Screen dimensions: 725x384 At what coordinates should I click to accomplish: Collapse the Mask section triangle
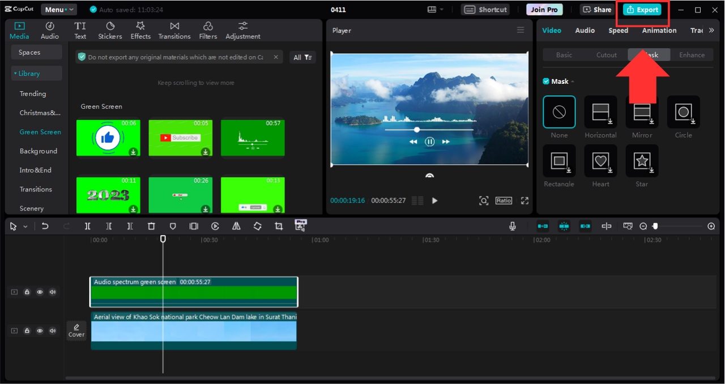click(x=573, y=82)
